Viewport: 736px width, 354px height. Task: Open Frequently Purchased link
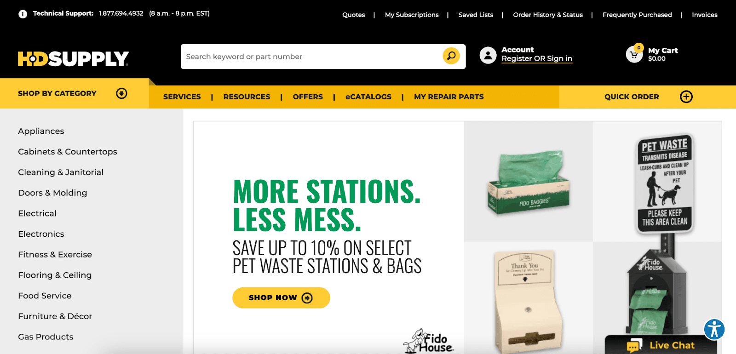(x=637, y=15)
